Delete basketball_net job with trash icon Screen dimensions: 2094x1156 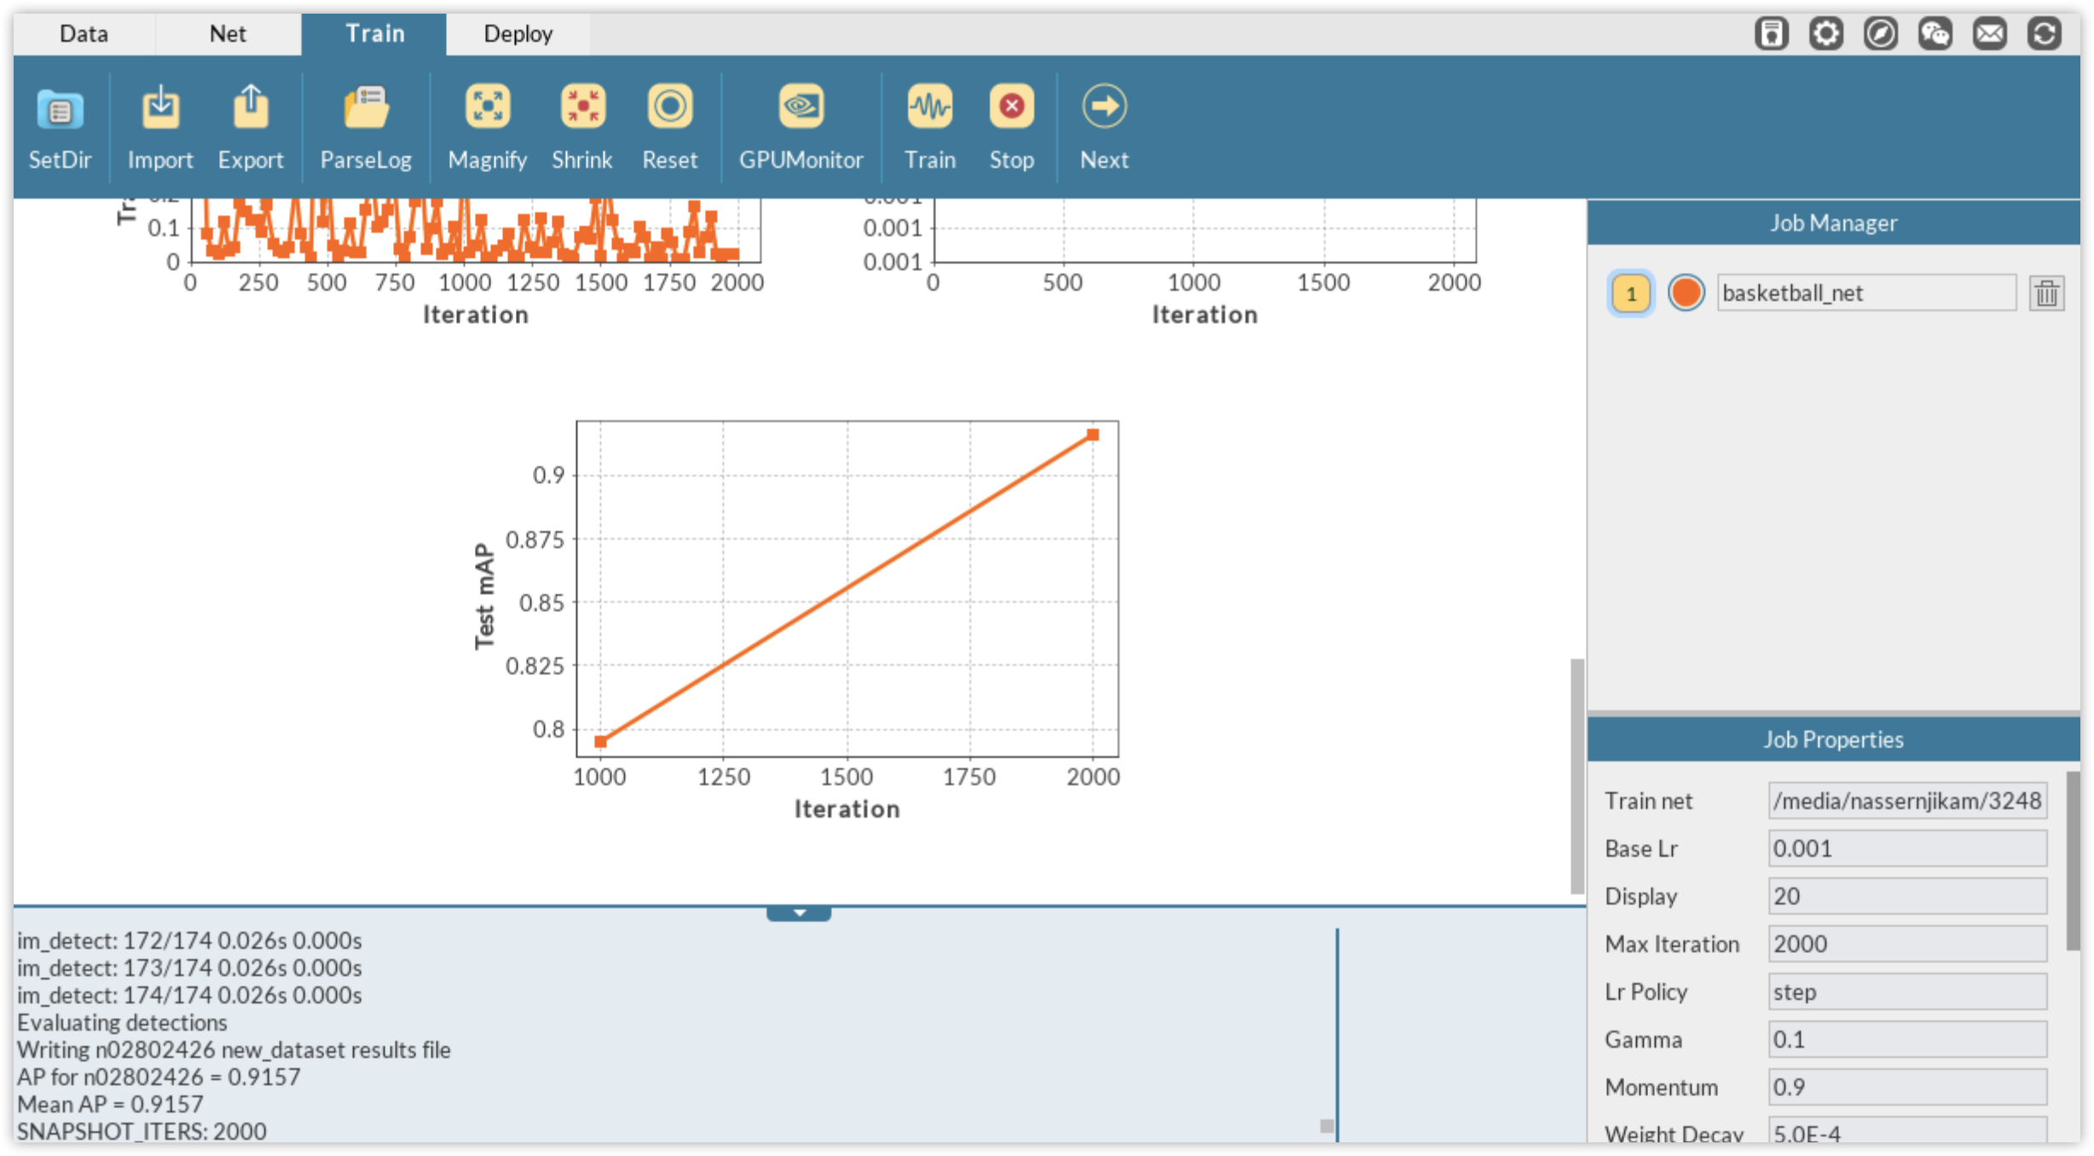tap(2045, 293)
